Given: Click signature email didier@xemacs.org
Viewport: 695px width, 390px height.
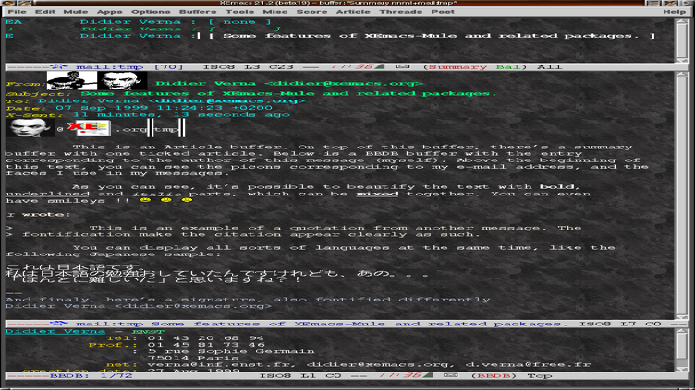Looking at the screenshot, I should (x=193, y=306).
